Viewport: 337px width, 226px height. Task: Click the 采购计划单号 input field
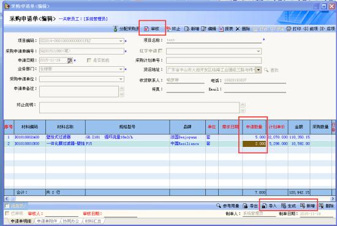[x=214, y=61]
